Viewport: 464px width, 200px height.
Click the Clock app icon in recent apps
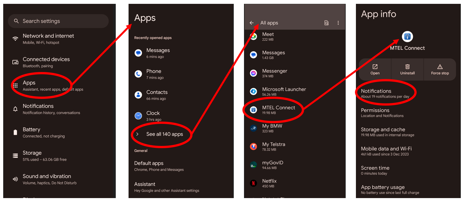(138, 116)
